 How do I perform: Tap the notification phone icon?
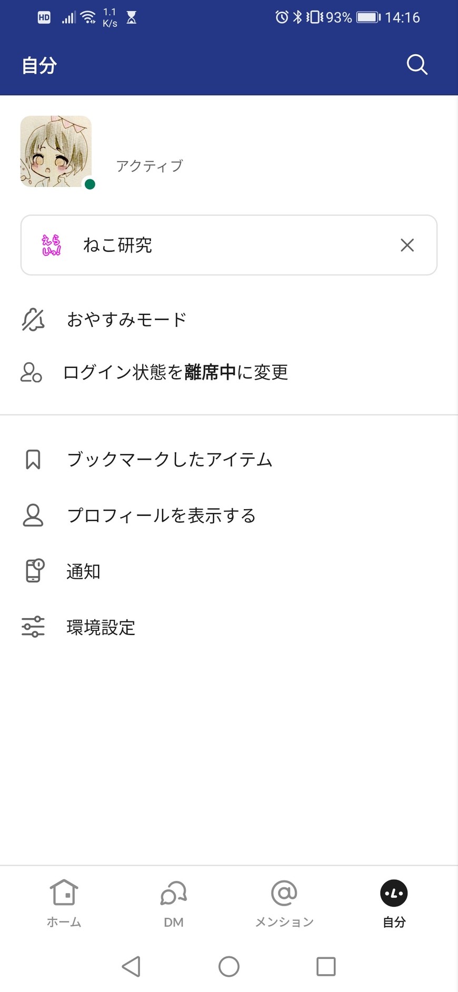(34, 571)
